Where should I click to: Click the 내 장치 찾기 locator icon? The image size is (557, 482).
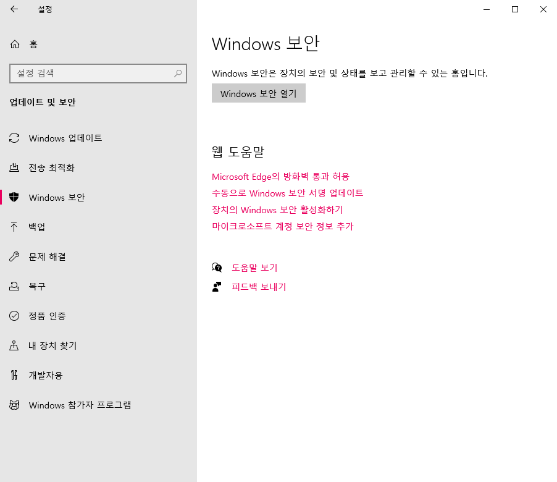pyautogui.click(x=14, y=345)
